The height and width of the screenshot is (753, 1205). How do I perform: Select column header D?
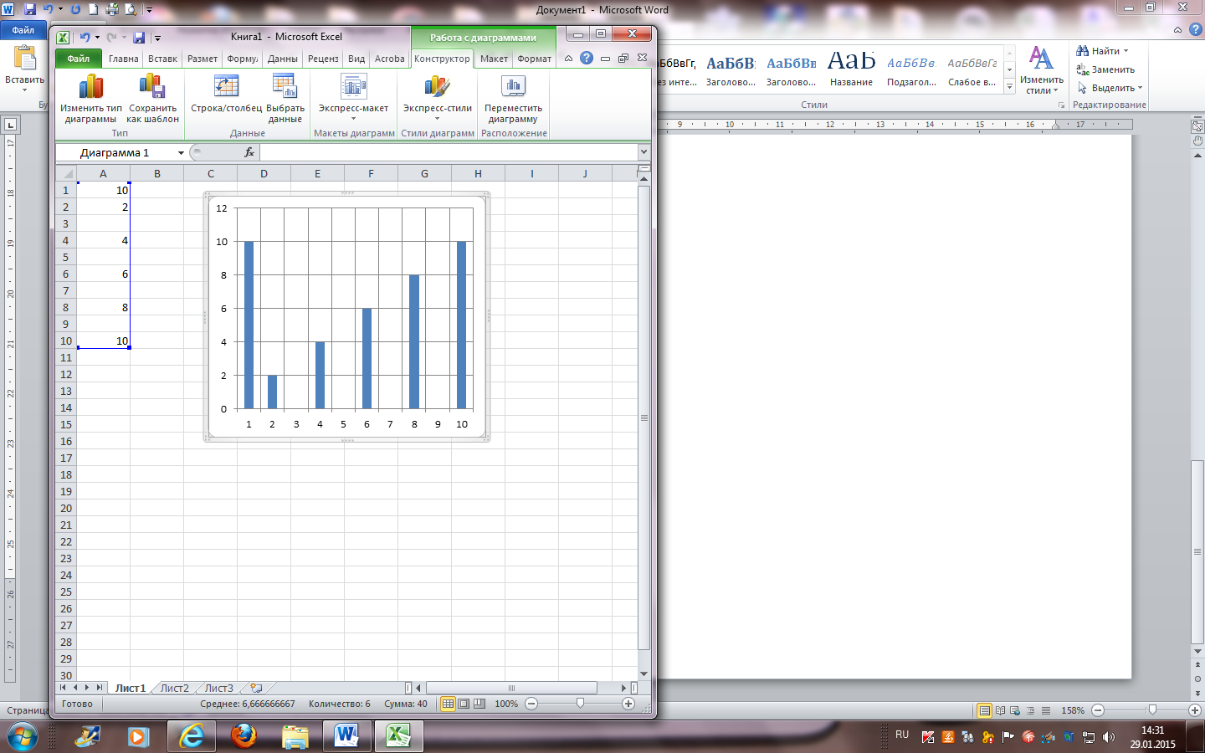coord(264,173)
